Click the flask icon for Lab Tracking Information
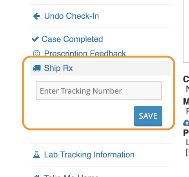 pos(36,155)
